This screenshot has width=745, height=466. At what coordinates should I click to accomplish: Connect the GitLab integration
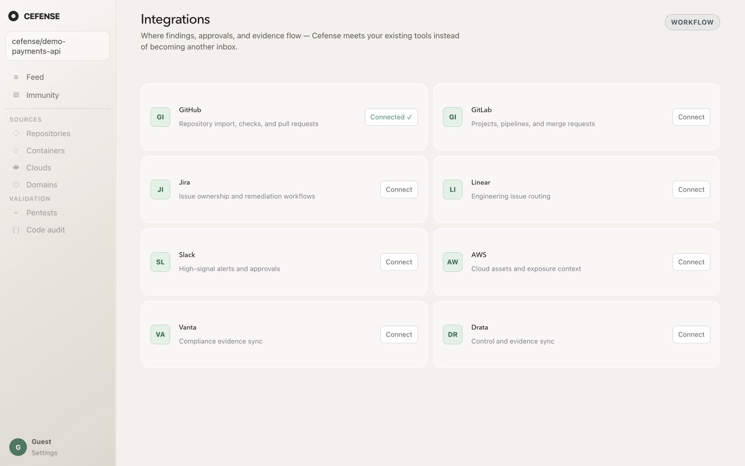point(691,117)
